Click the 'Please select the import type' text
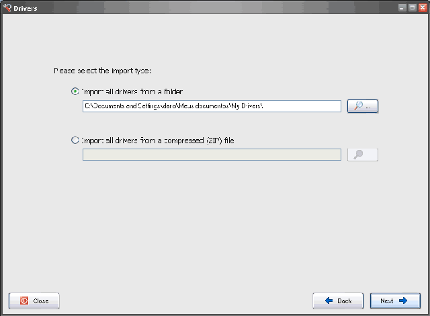The image size is (430, 316). click(102, 71)
